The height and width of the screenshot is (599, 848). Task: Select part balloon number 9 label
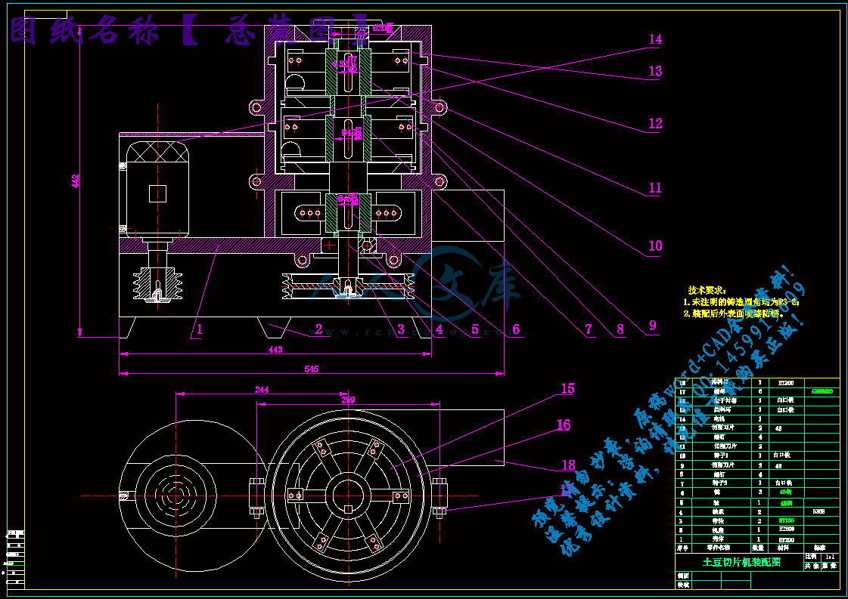pos(653,325)
